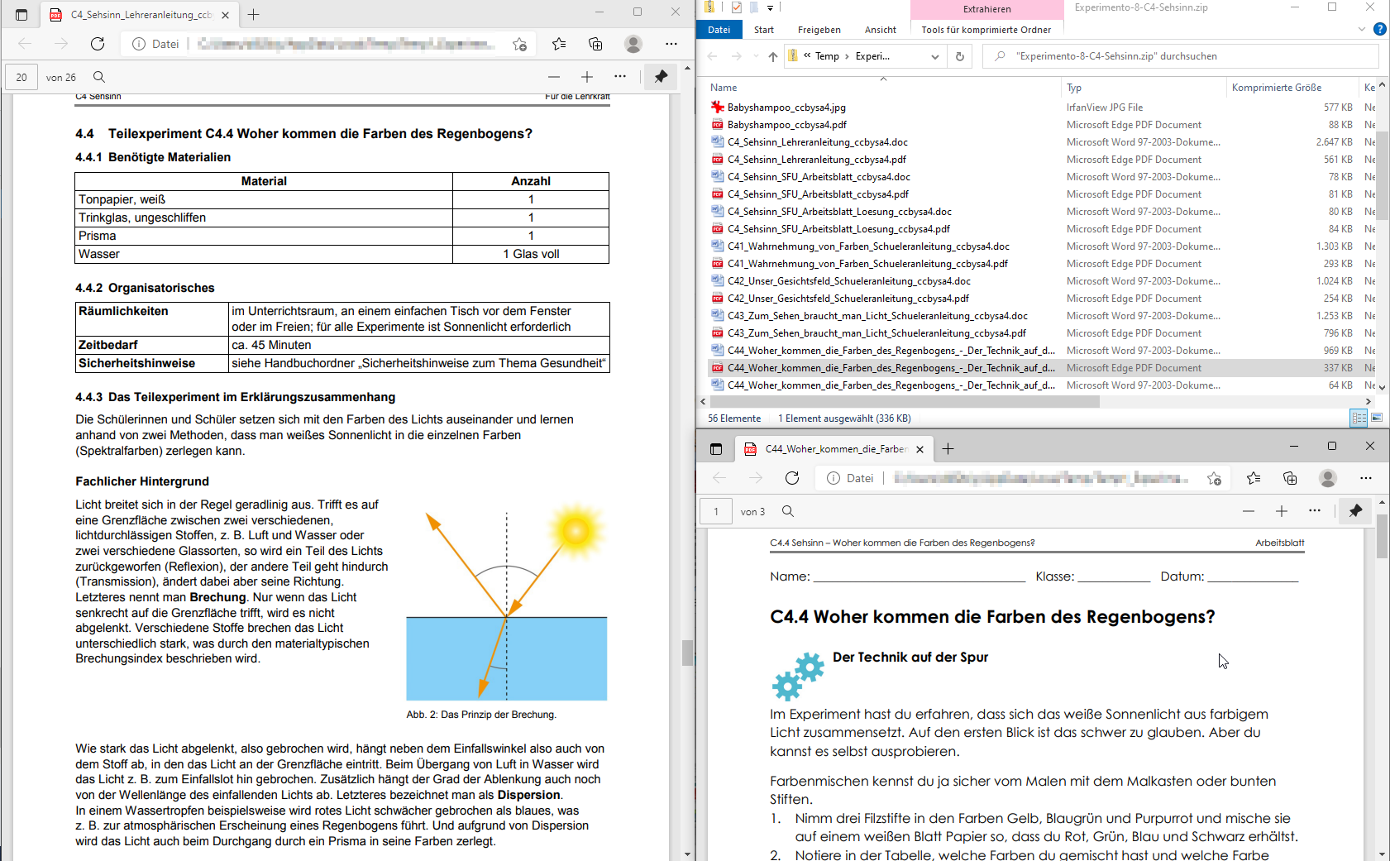Expand the Explorer ribbon chevron
1390x861 pixels.
click(x=1361, y=29)
